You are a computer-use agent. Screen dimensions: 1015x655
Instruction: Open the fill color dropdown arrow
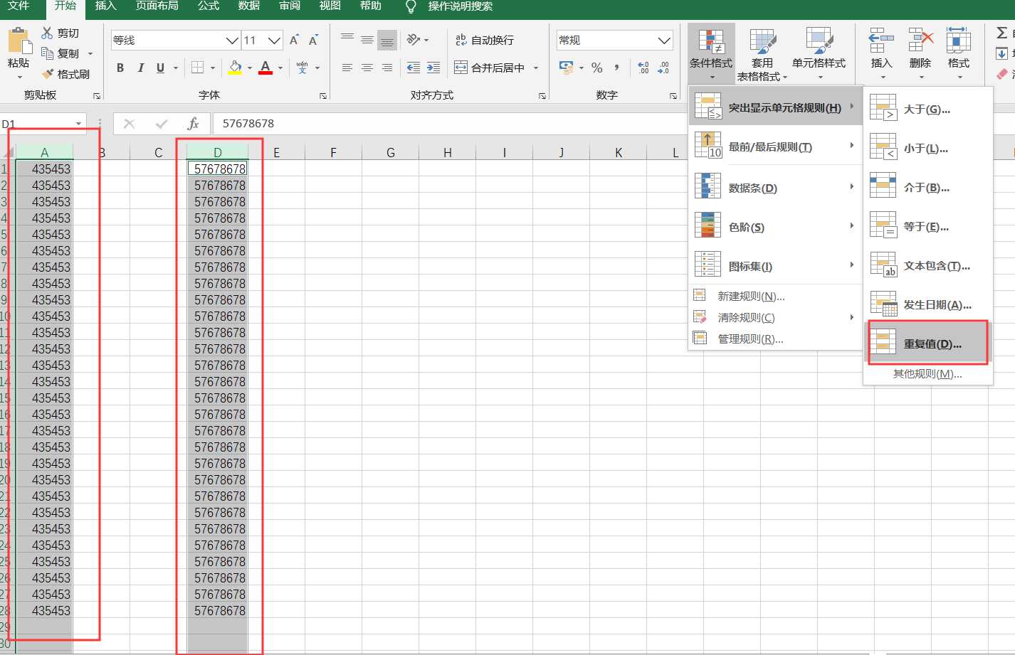point(250,68)
